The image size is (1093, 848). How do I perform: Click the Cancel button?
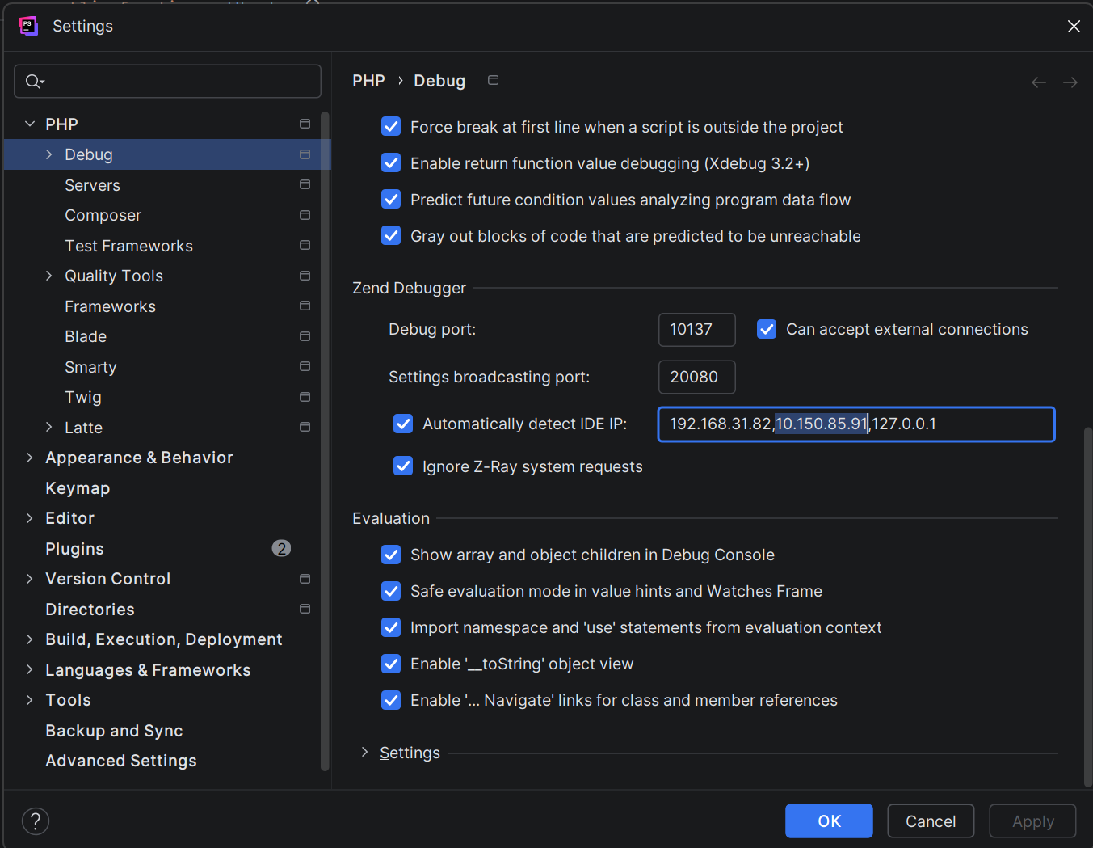click(930, 821)
